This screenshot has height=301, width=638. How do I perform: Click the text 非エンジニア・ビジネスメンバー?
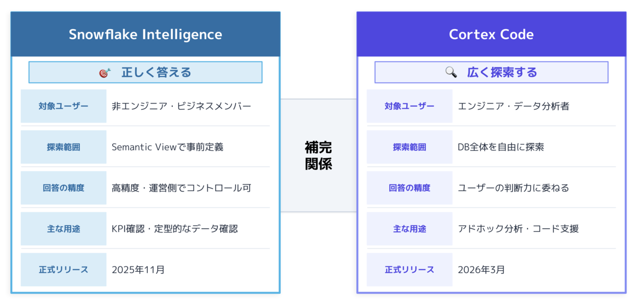coord(181,106)
